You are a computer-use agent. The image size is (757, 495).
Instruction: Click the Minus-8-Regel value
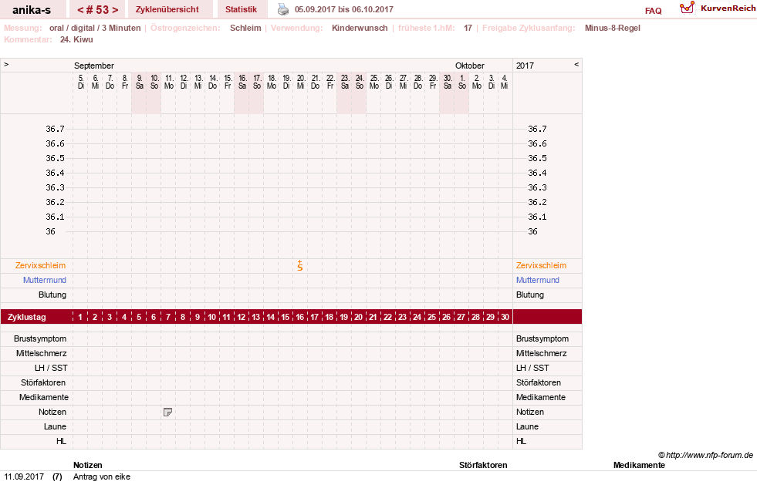[x=612, y=28]
